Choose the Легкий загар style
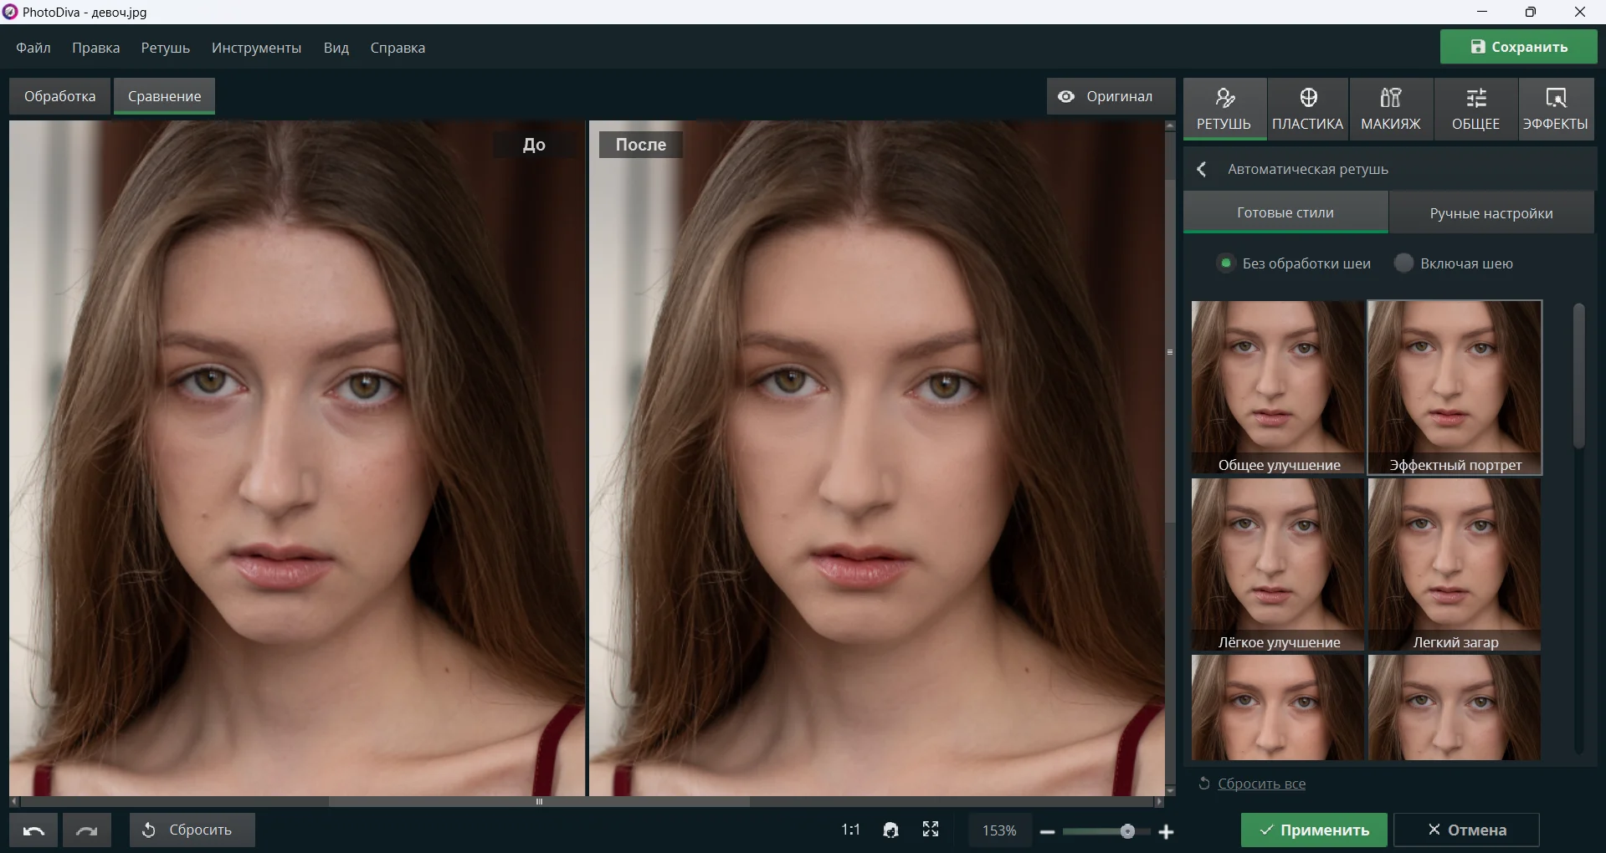1606x853 pixels. (x=1455, y=564)
